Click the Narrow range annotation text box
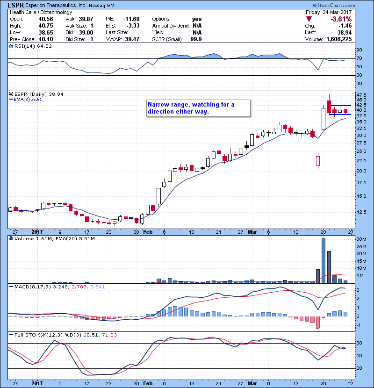374x388 pixels. coord(199,108)
